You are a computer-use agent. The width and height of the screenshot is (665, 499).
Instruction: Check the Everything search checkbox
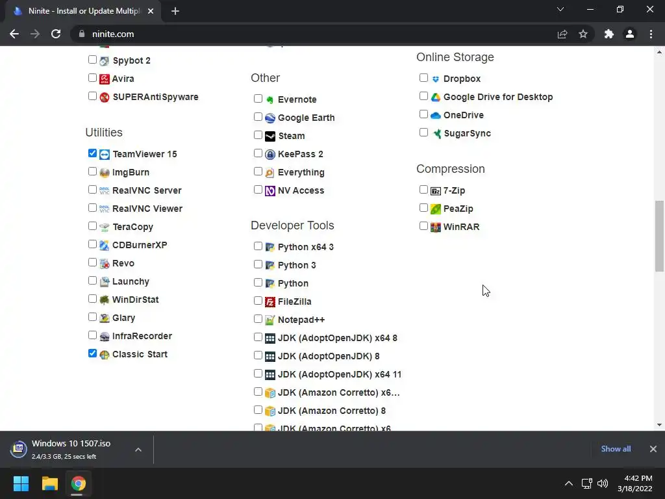[258, 172]
